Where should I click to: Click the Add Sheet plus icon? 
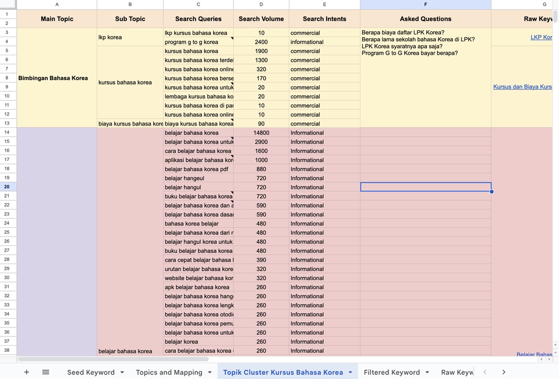pyautogui.click(x=26, y=372)
